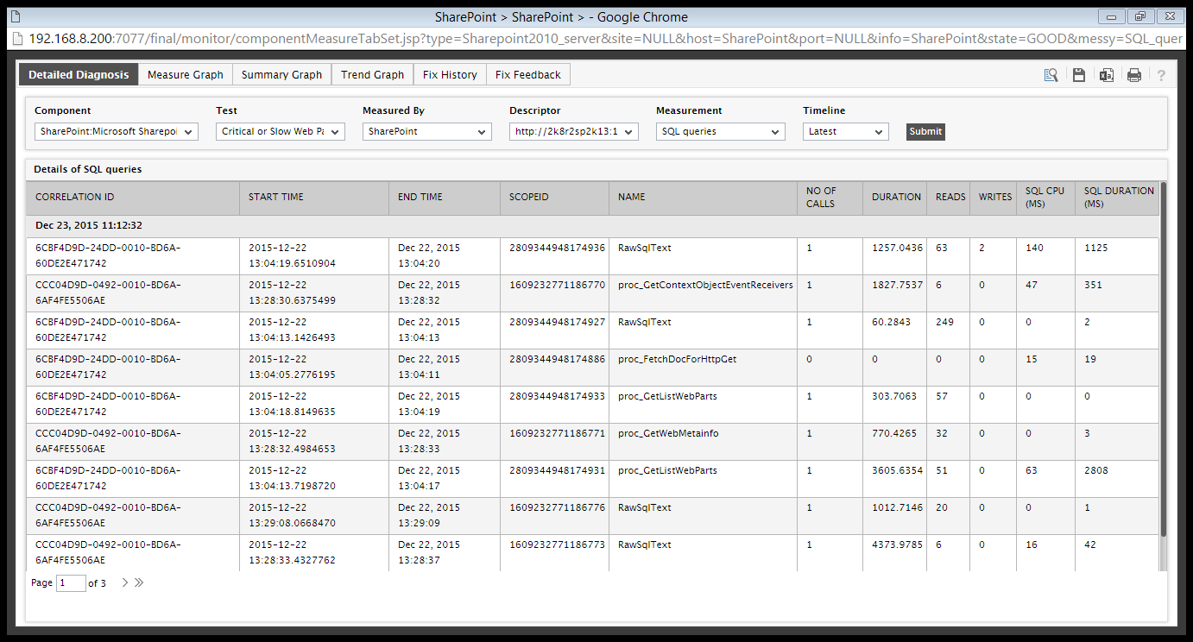Viewport: 1193px width, 642px height.
Task: Click the page document icon in address bar
Action: coord(16,39)
